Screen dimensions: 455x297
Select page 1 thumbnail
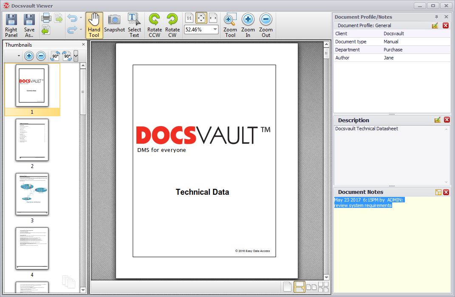click(x=32, y=86)
